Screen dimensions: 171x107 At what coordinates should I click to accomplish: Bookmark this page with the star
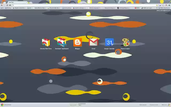pyautogui.click(x=157, y=5)
